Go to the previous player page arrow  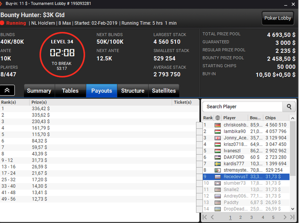click(x=212, y=217)
